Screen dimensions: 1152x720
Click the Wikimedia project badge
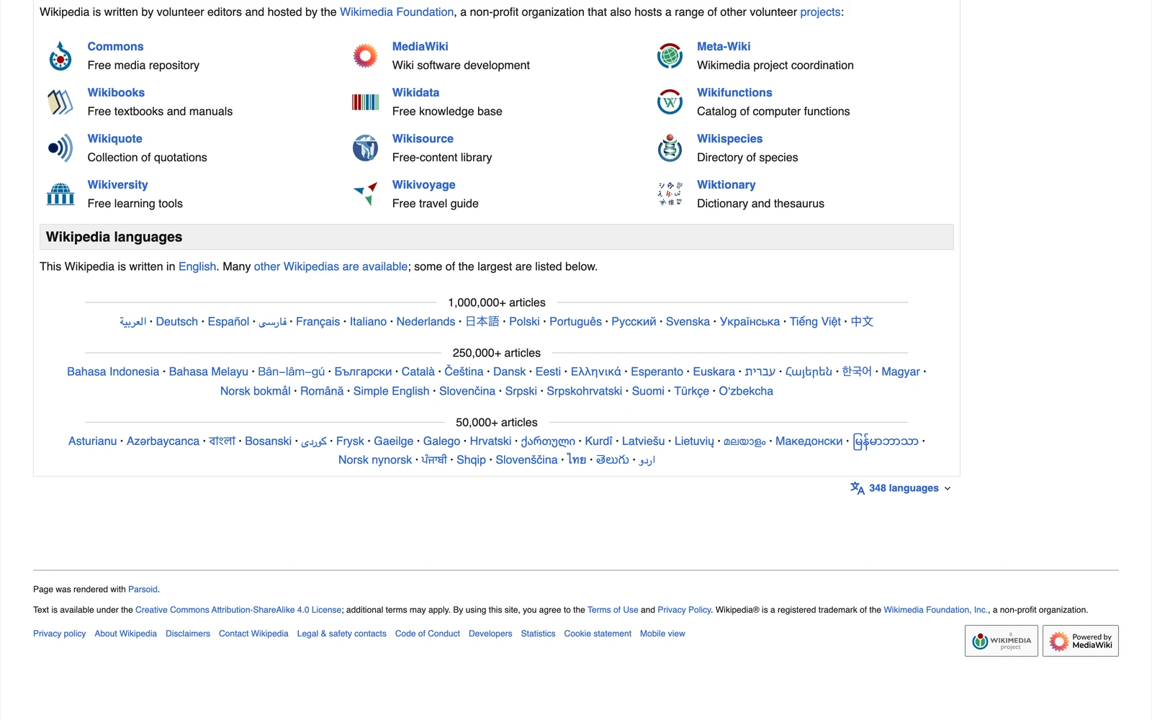1001,641
